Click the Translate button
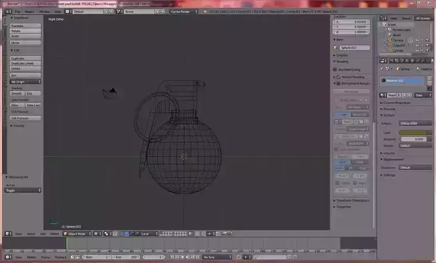 (x=25, y=26)
